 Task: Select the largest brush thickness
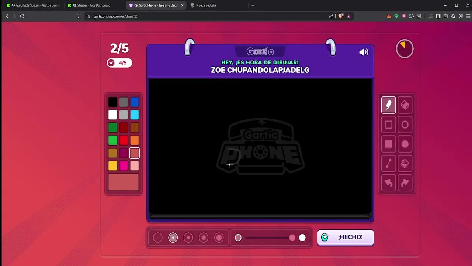[x=219, y=238]
